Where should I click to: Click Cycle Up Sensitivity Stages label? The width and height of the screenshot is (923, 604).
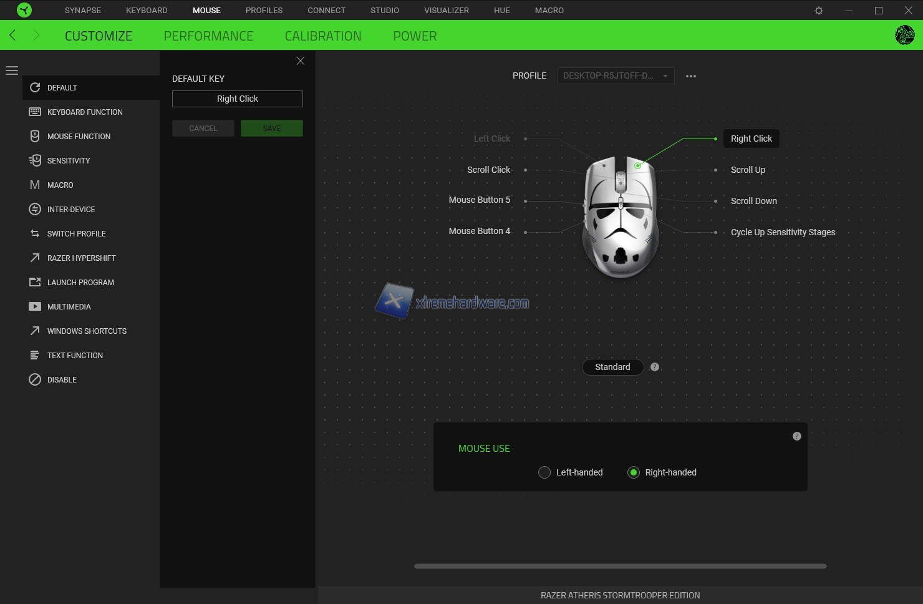[783, 232]
